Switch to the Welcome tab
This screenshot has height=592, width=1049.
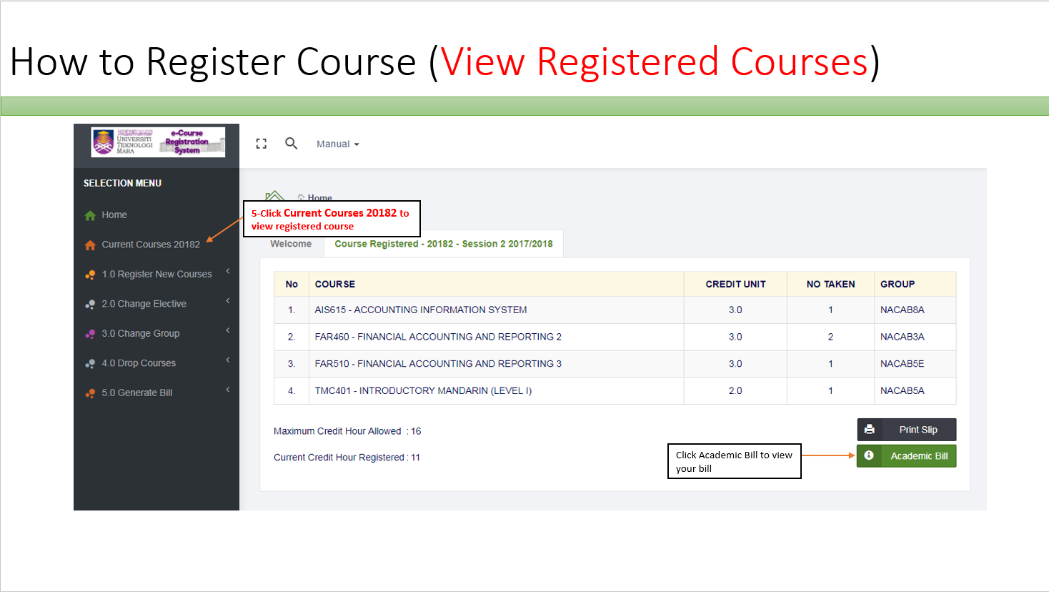(x=290, y=244)
